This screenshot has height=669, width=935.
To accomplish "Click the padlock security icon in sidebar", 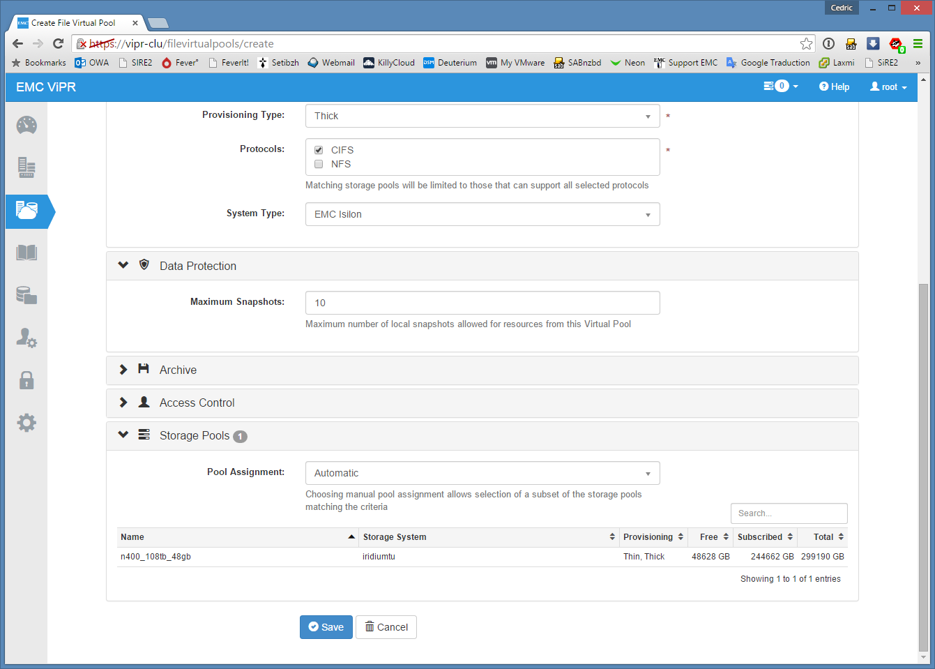I will 26,380.
